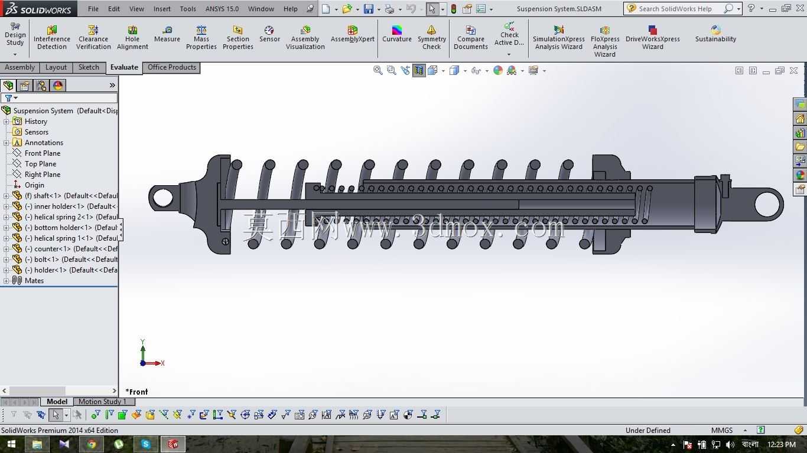Open the Edit Appearance color wheel
This screenshot has height=453, width=807.
pos(498,70)
